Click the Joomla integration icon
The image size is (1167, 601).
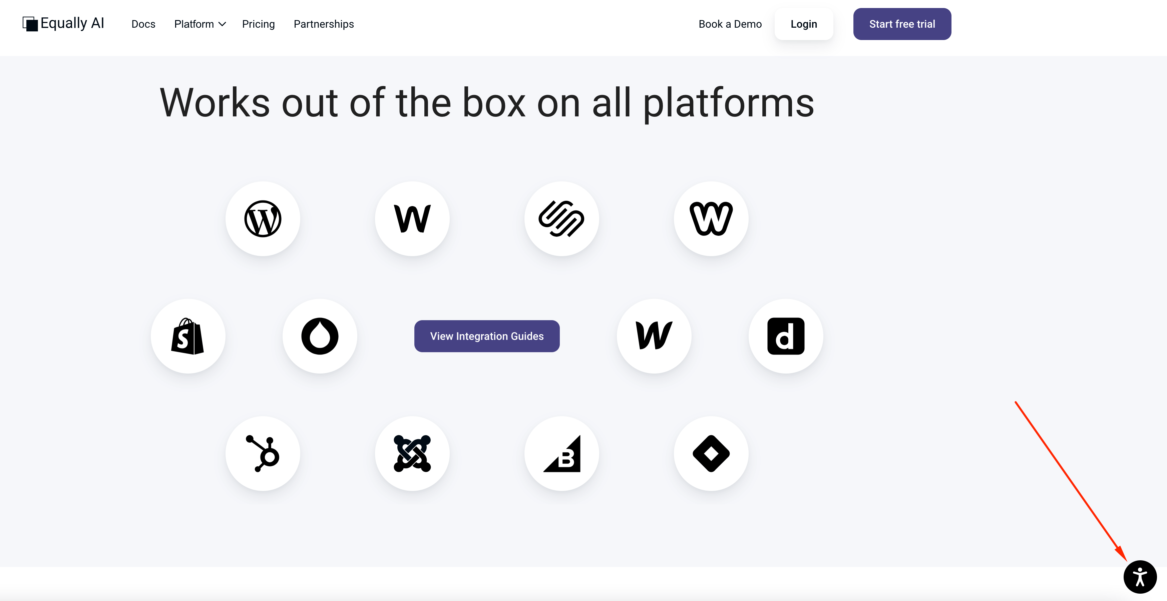[412, 453]
